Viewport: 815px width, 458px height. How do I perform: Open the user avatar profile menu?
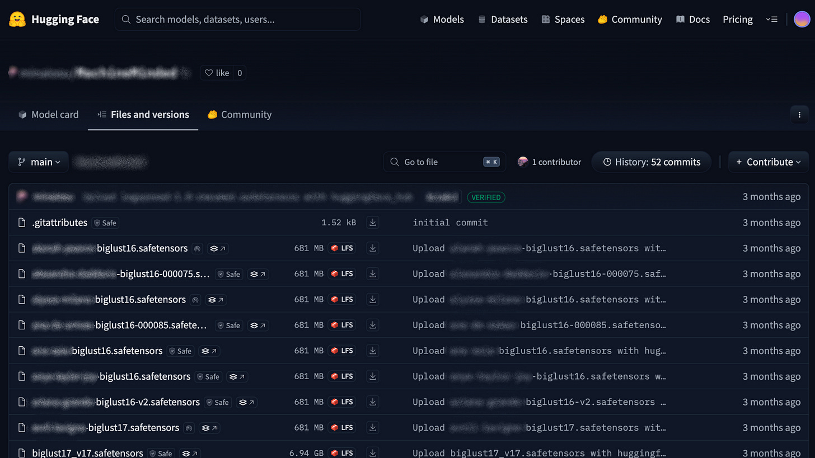point(802,20)
